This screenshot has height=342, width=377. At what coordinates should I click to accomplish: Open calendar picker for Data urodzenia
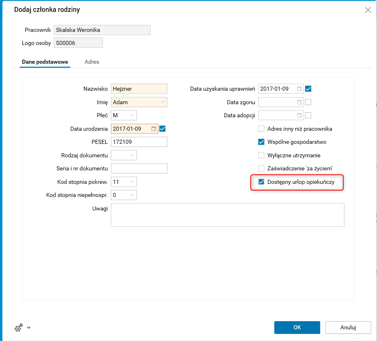click(154, 129)
